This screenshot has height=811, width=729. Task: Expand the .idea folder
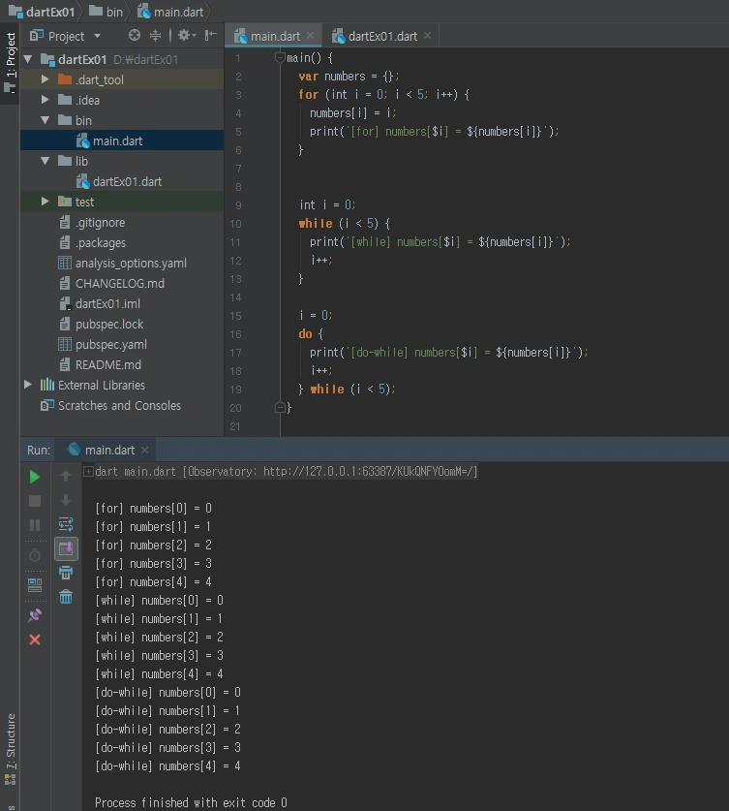pyautogui.click(x=45, y=99)
